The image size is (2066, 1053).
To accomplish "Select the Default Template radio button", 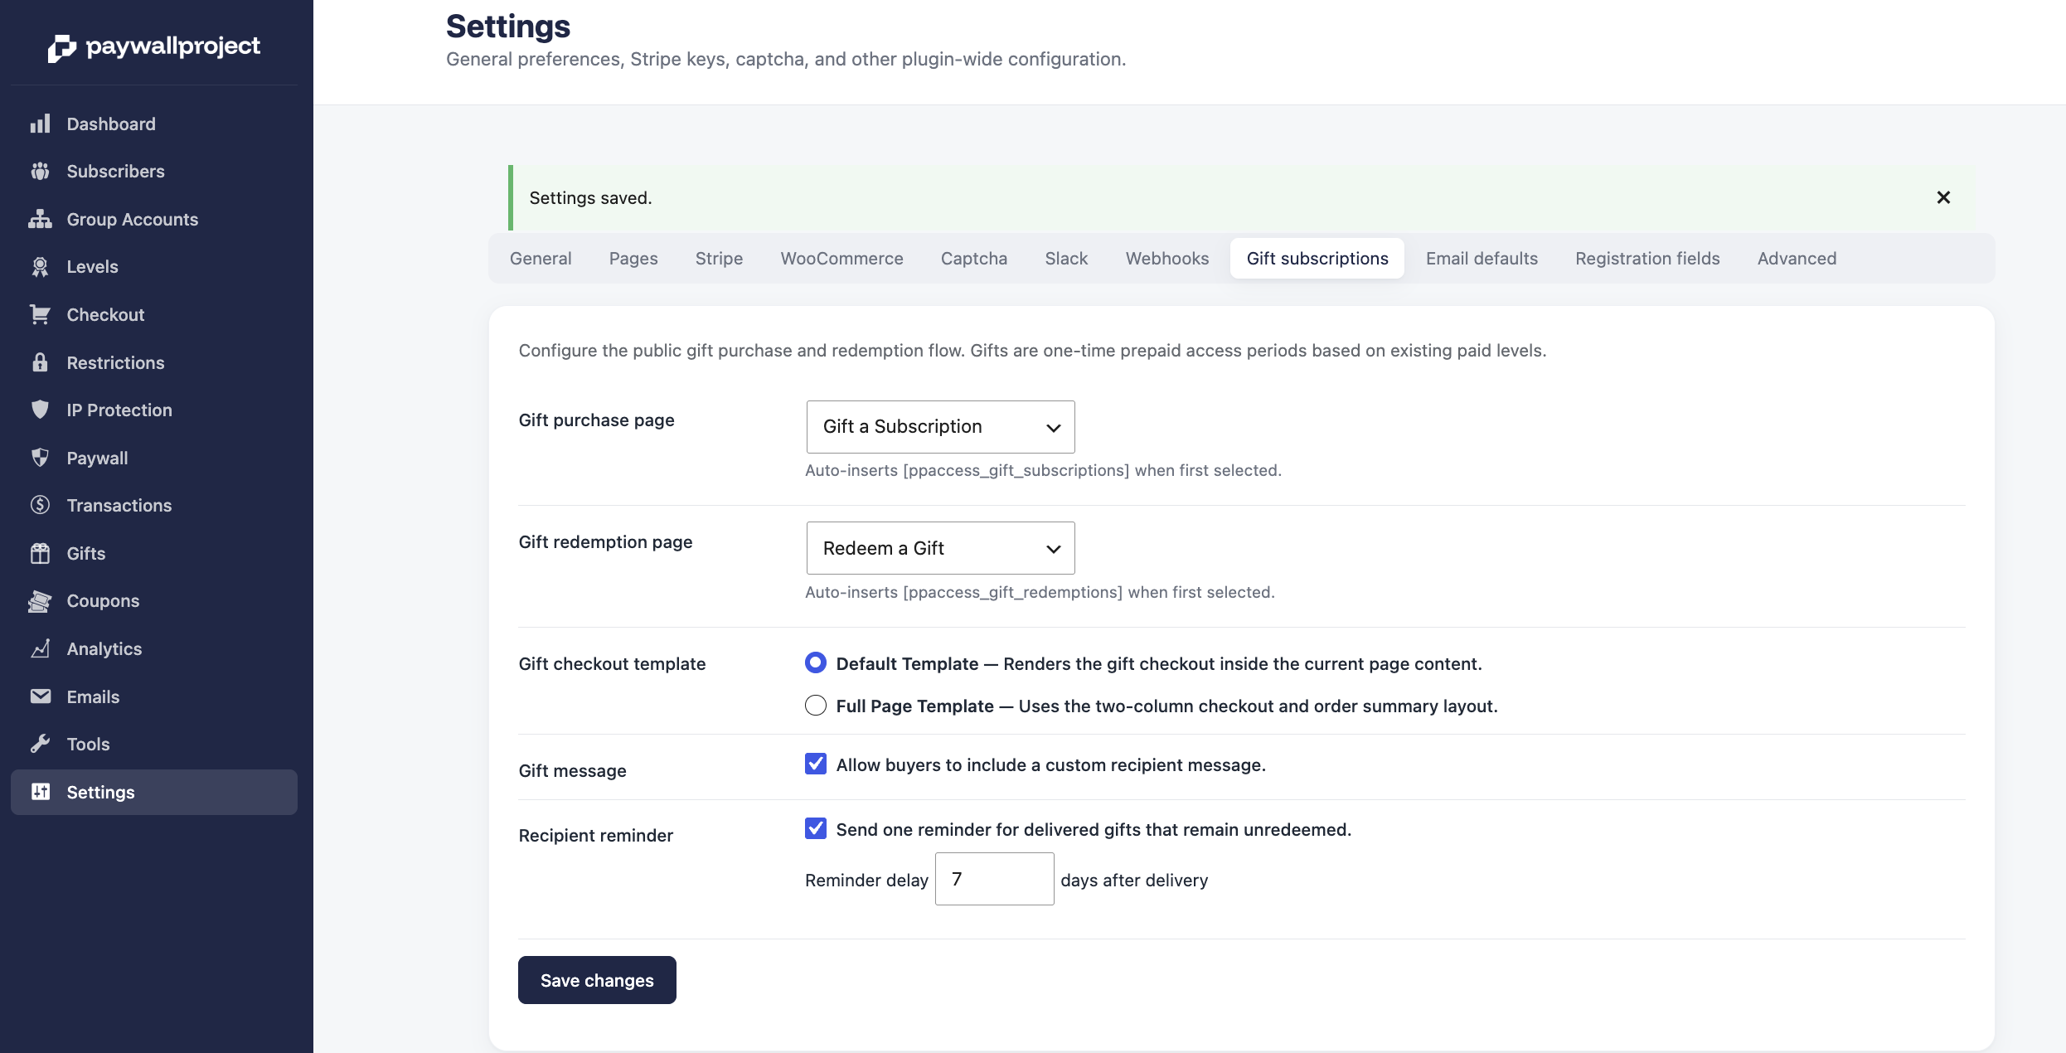I will (x=816, y=662).
